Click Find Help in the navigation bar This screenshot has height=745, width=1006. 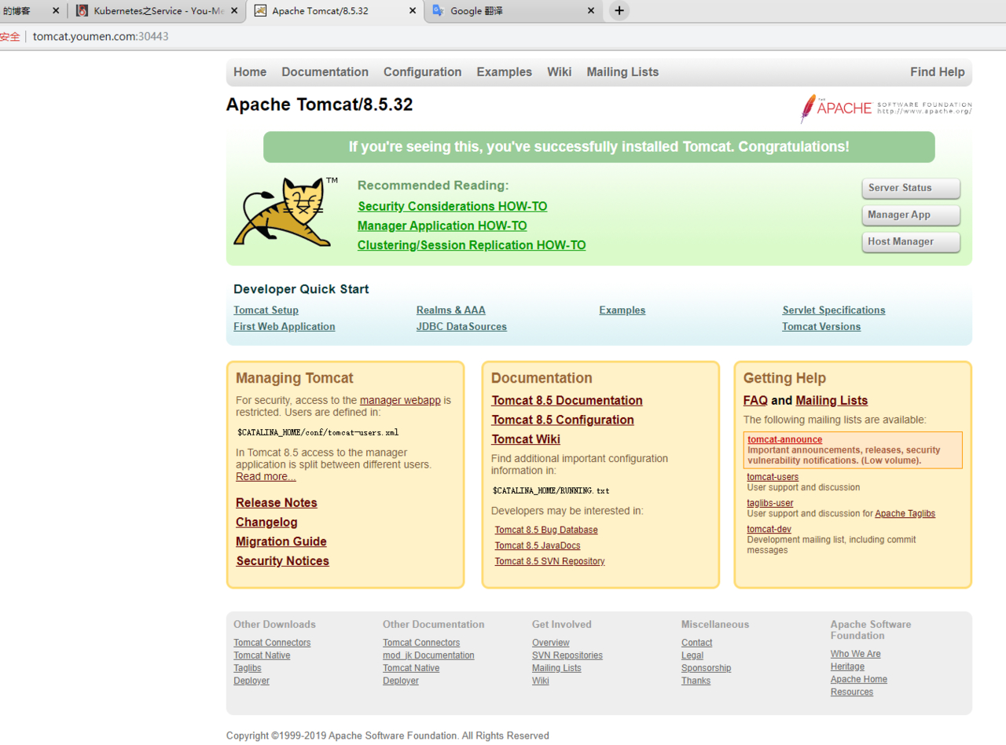pyautogui.click(x=937, y=72)
